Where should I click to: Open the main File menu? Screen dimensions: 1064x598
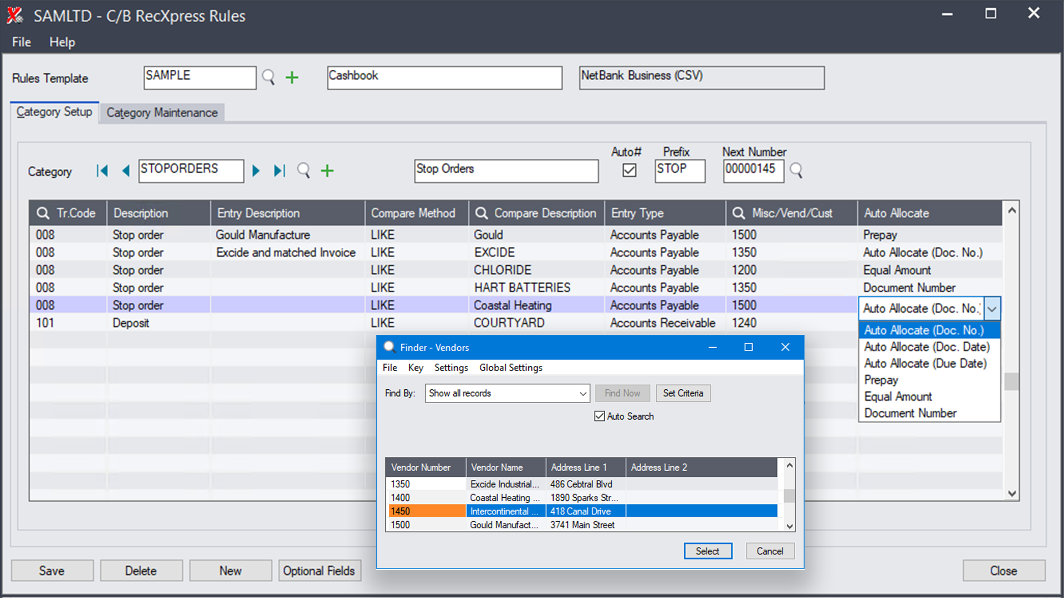22,42
